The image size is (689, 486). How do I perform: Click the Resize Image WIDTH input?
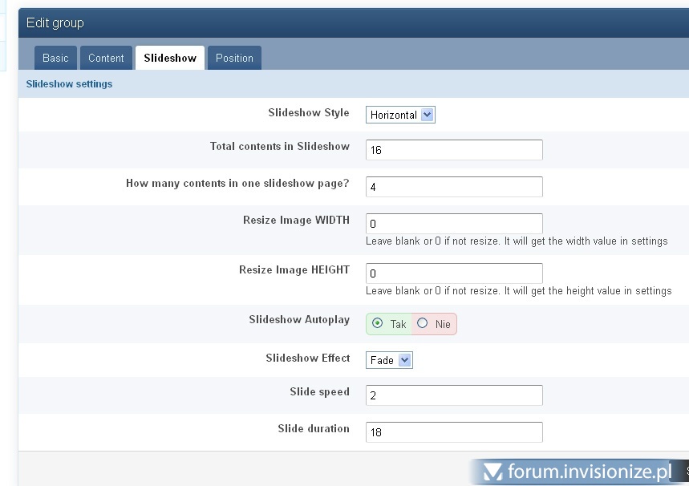(x=454, y=224)
